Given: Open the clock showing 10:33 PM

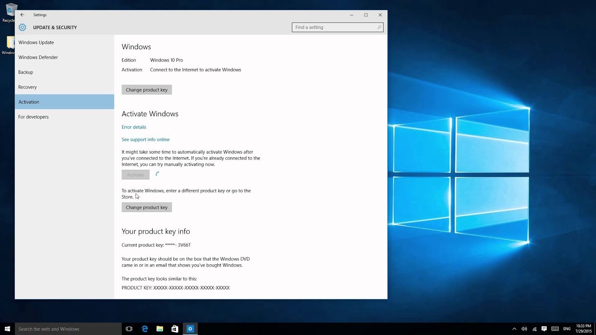Looking at the screenshot, I should coord(583,329).
